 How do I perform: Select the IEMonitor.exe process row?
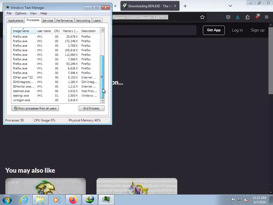[x=55, y=86]
